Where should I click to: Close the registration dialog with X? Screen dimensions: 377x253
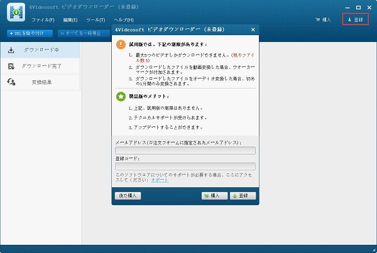pyautogui.click(x=253, y=30)
